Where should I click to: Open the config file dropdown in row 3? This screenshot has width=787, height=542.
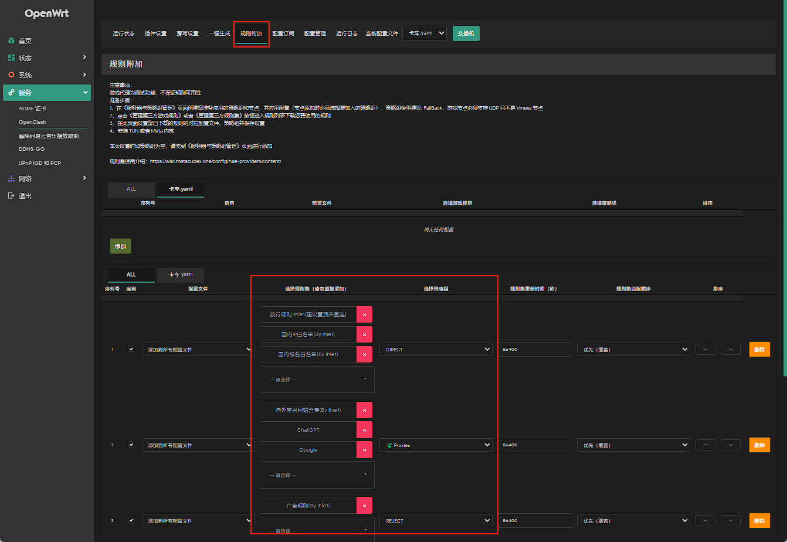198,521
